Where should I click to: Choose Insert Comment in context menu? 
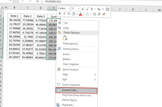pos(77,85)
